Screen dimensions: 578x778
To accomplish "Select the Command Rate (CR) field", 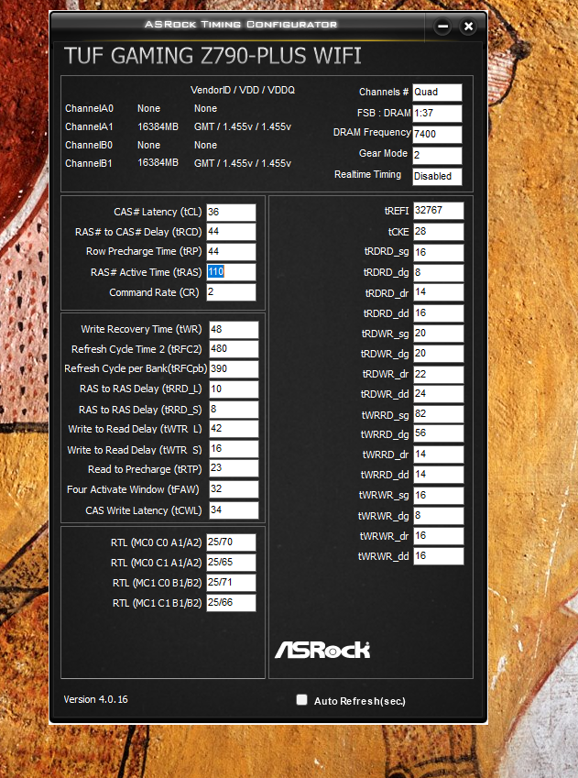I will coord(231,291).
